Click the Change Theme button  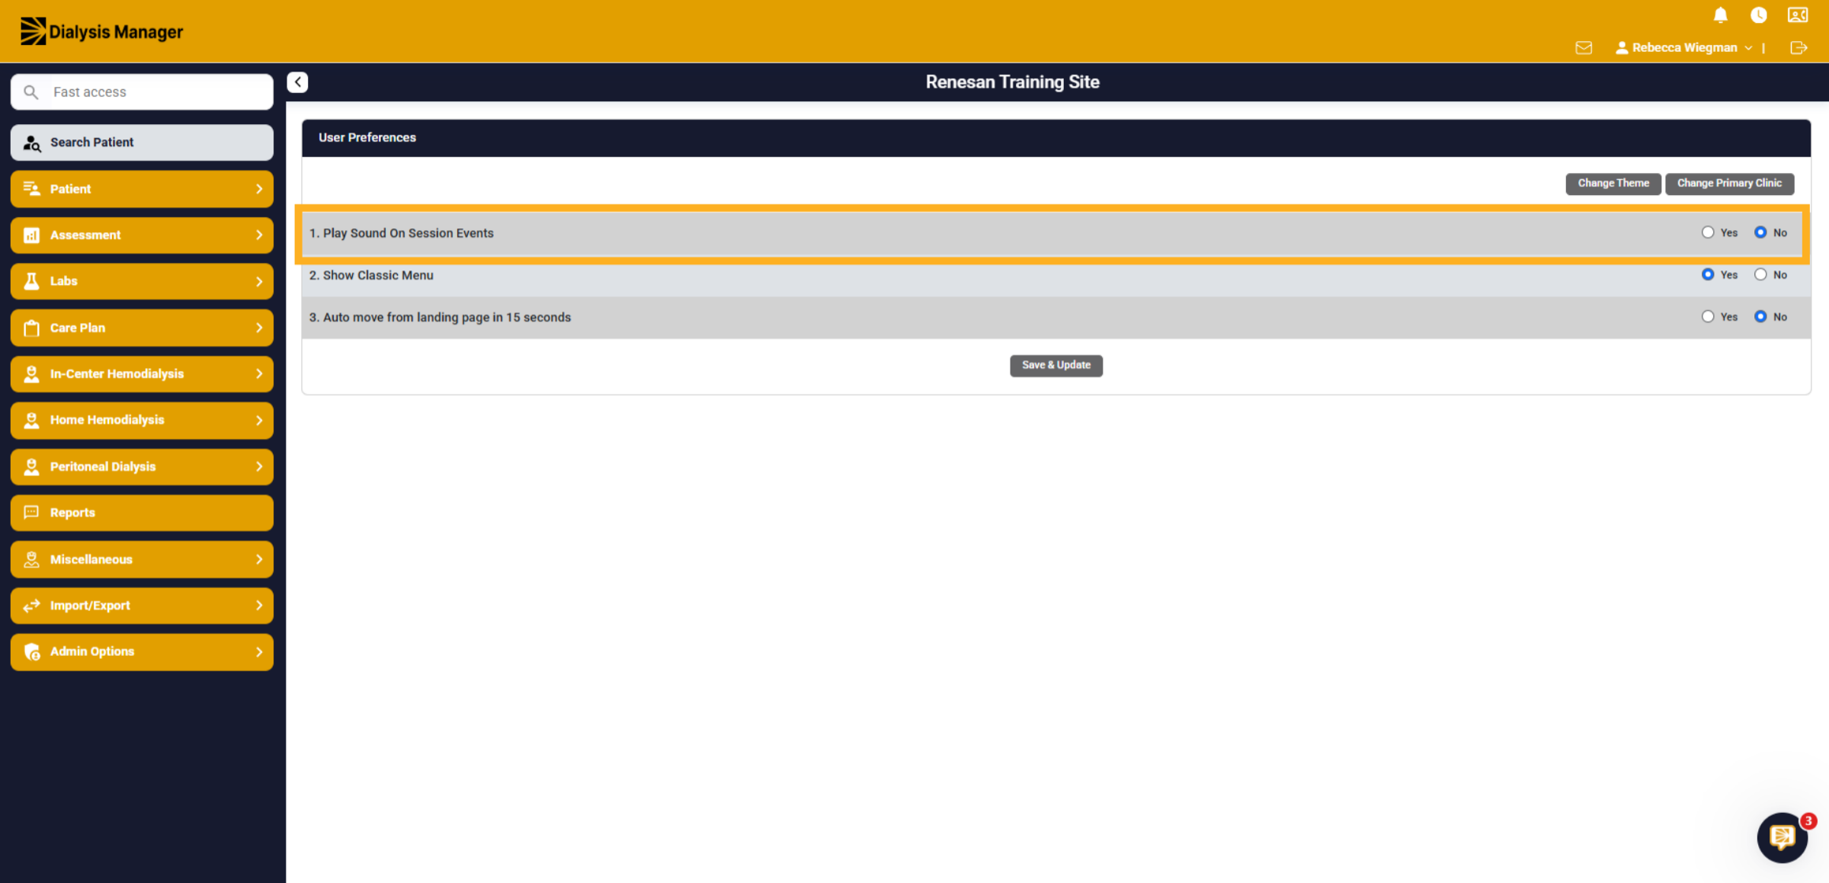click(1613, 184)
